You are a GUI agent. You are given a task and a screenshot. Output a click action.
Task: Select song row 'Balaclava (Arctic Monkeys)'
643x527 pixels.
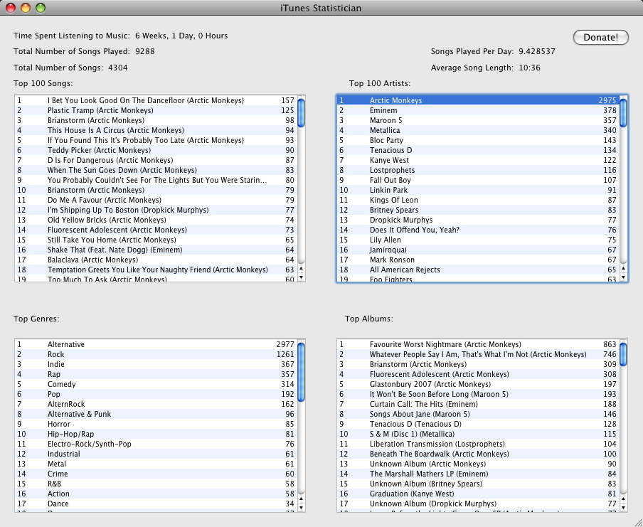pyautogui.click(x=156, y=260)
